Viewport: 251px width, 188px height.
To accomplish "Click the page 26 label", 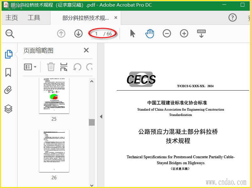I will (x=54, y=177).
